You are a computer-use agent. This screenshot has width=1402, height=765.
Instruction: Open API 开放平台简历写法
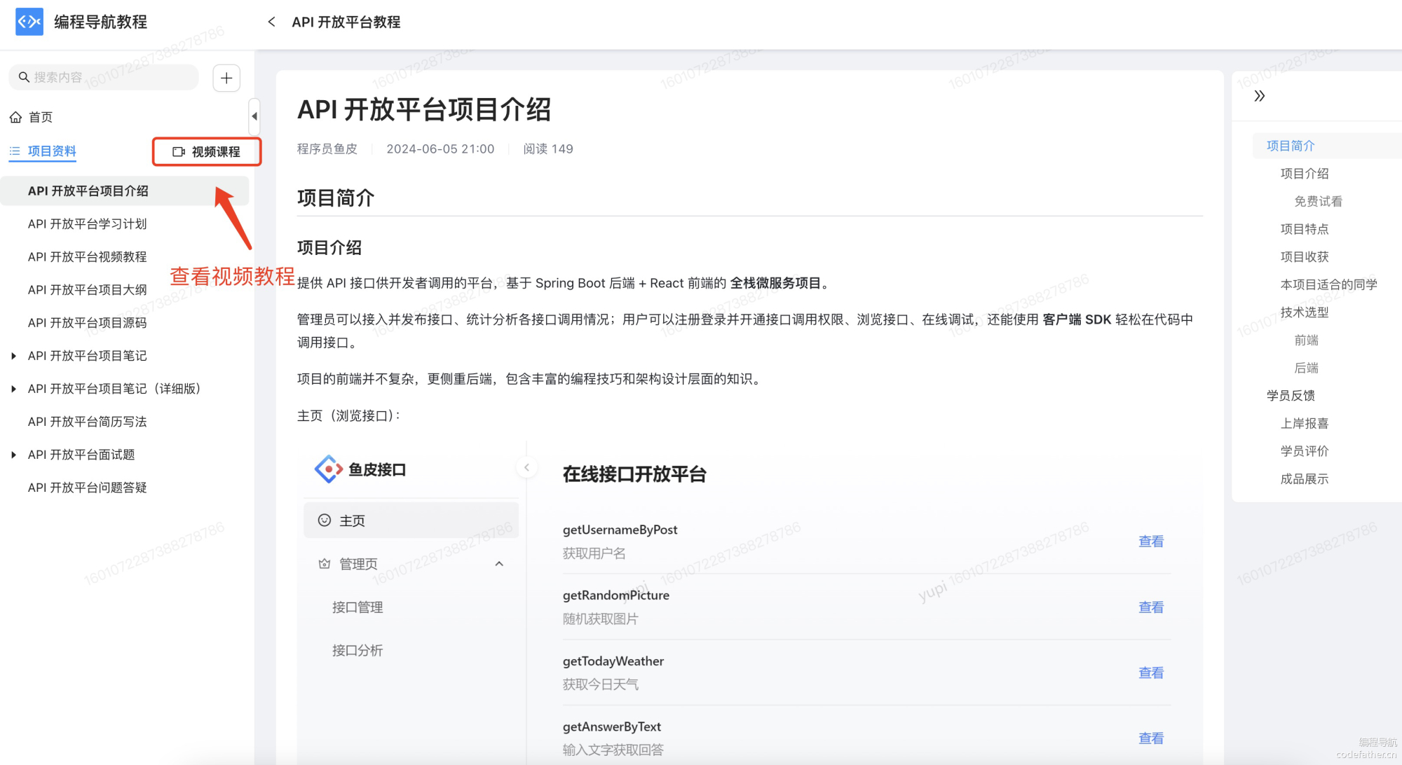click(x=88, y=422)
